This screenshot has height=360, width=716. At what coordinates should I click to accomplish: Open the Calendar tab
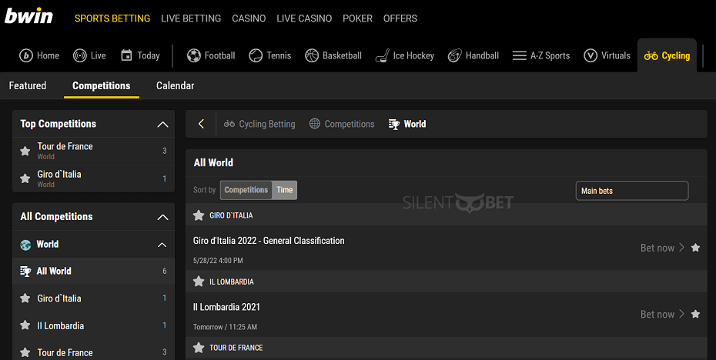tap(175, 86)
